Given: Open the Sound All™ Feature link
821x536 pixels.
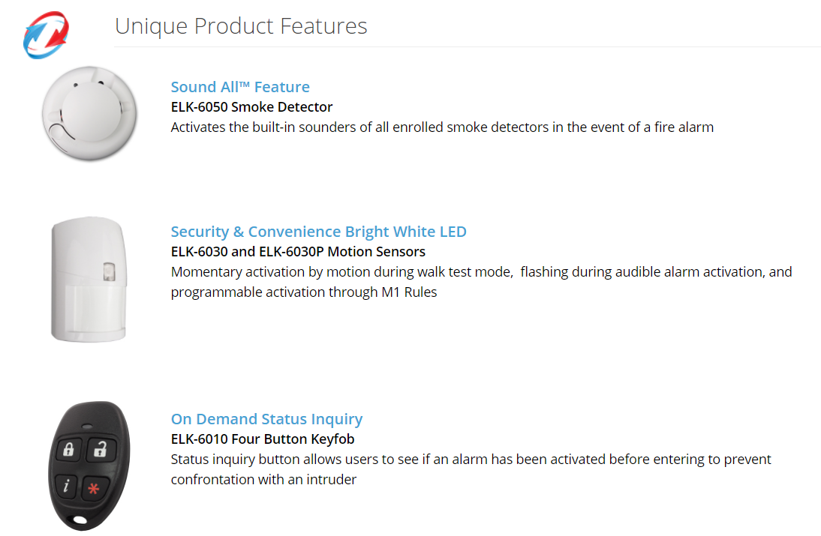Looking at the screenshot, I should point(240,87).
